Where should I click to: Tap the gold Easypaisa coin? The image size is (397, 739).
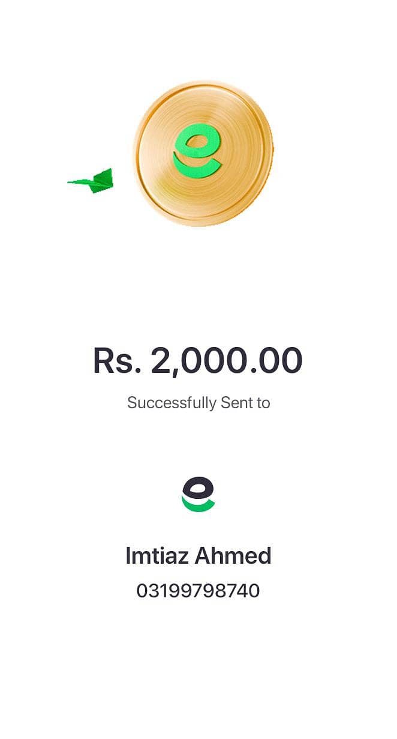tap(203, 153)
